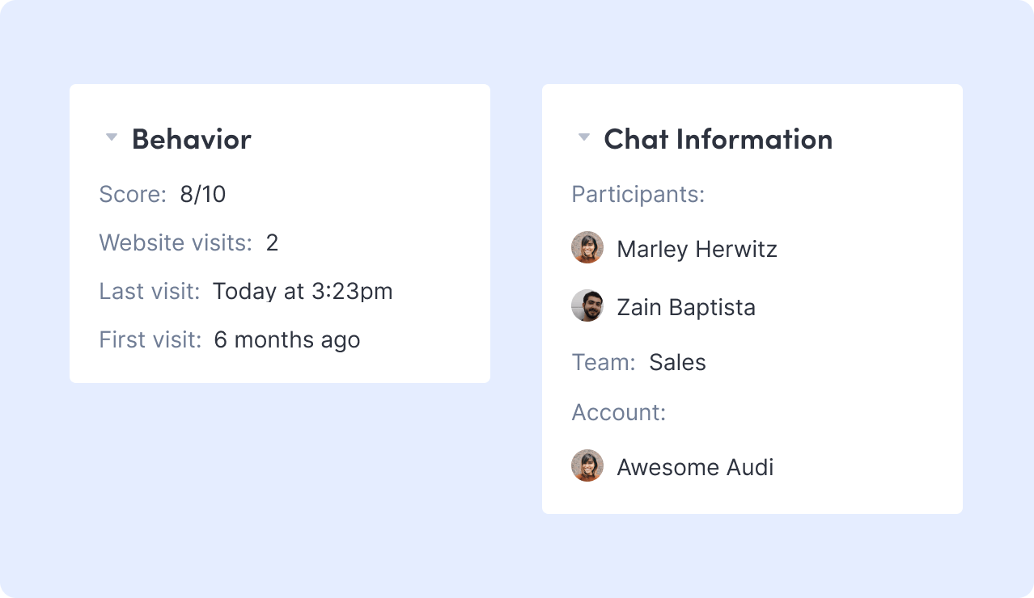The height and width of the screenshot is (598, 1034).
Task: Open participant Zain Baptista
Action: [x=686, y=307]
